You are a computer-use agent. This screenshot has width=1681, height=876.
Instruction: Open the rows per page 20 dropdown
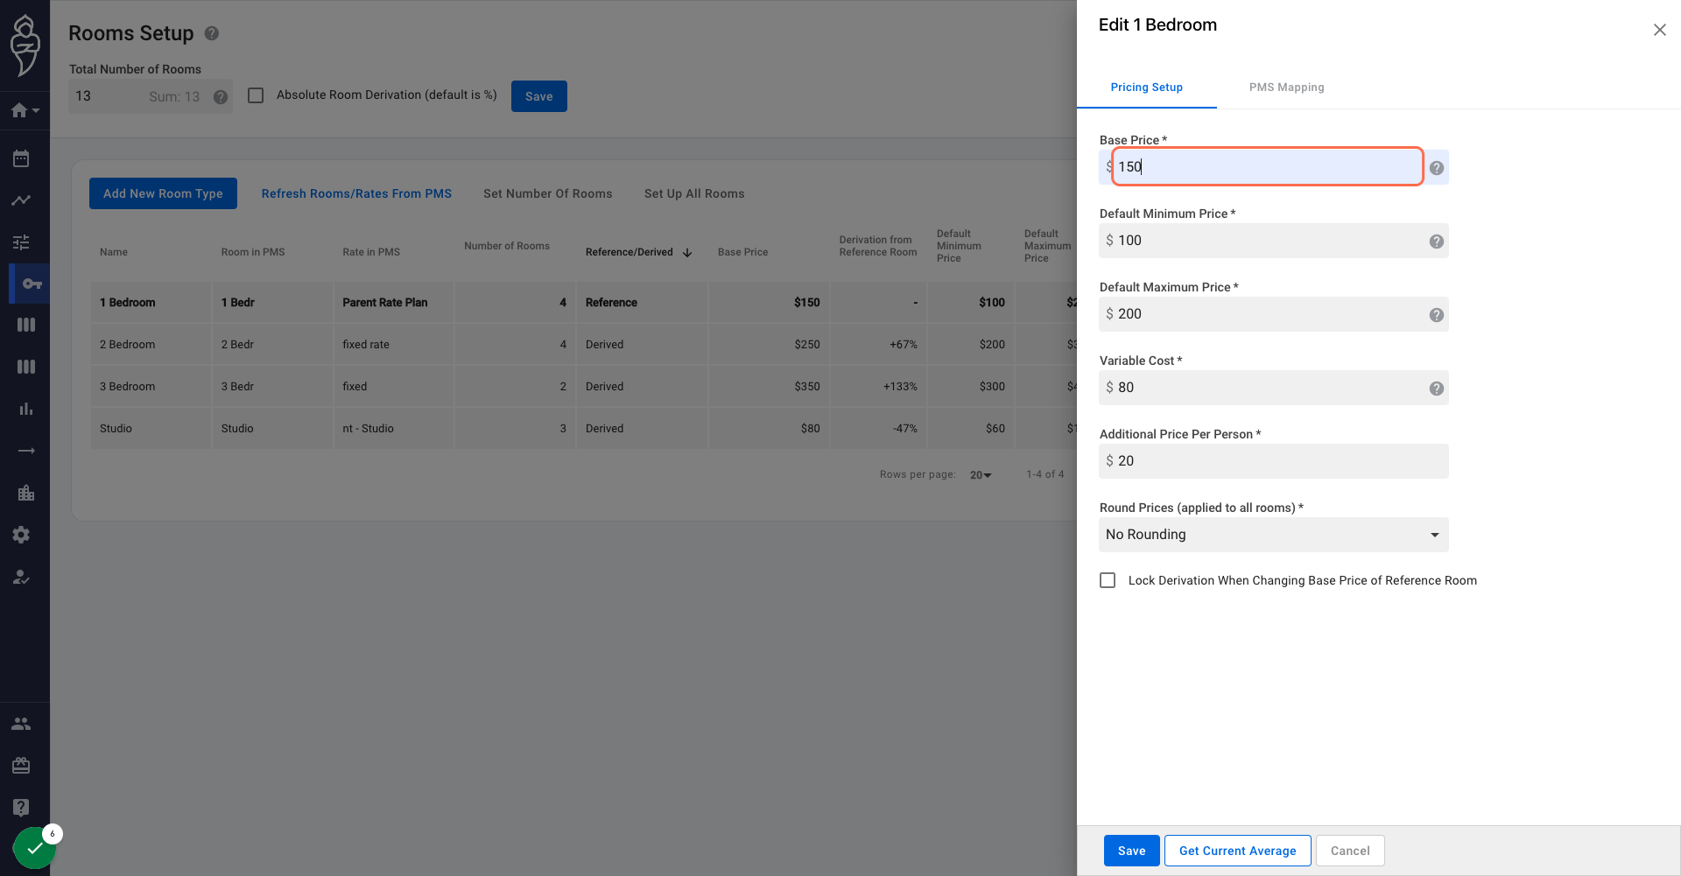[x=981, y=475]
